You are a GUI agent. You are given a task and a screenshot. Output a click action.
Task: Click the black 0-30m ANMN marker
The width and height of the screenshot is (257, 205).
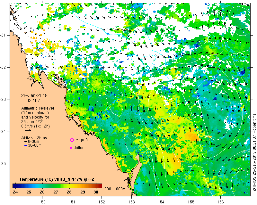(x=25, y=142)
